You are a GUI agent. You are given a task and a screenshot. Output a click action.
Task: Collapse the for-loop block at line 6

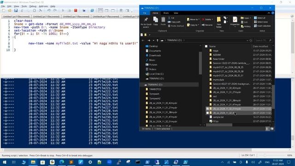(12, 37)
